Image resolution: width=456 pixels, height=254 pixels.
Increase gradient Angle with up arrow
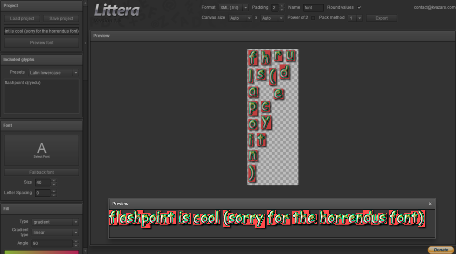[x=76, y=241]
